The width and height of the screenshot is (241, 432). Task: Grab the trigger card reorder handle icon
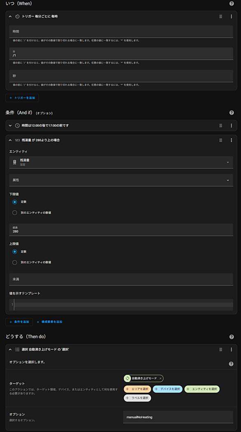pos(221,16)
